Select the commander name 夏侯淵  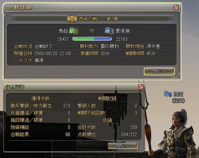tap(122, 31)
